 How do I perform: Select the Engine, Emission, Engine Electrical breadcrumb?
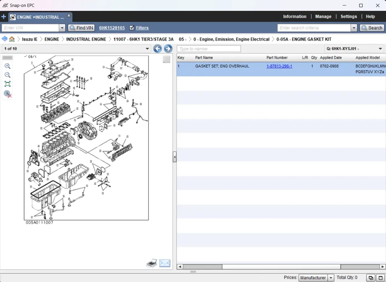click(x=231, y=39)
